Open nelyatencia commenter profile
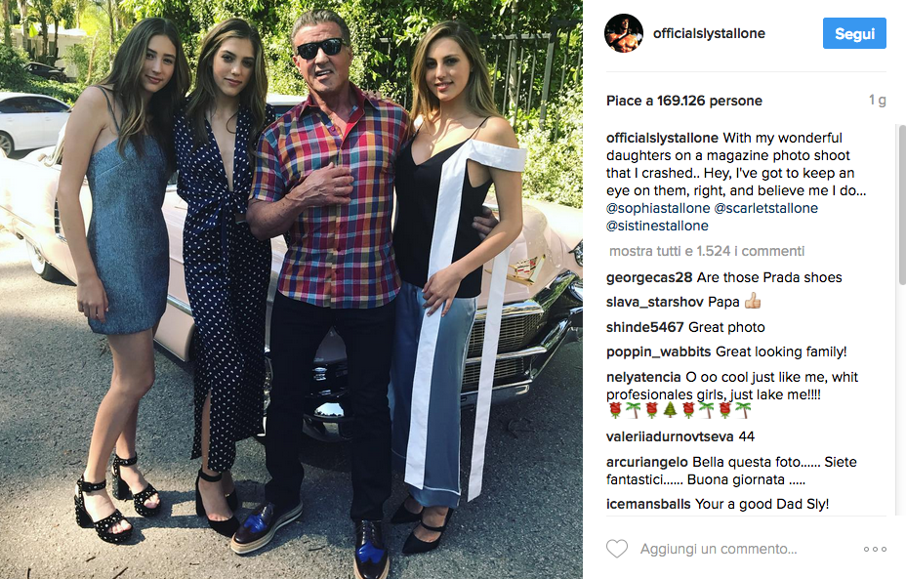Image resolution: width=906 pixels, height=579 pixels. click(x=643, y=377)
